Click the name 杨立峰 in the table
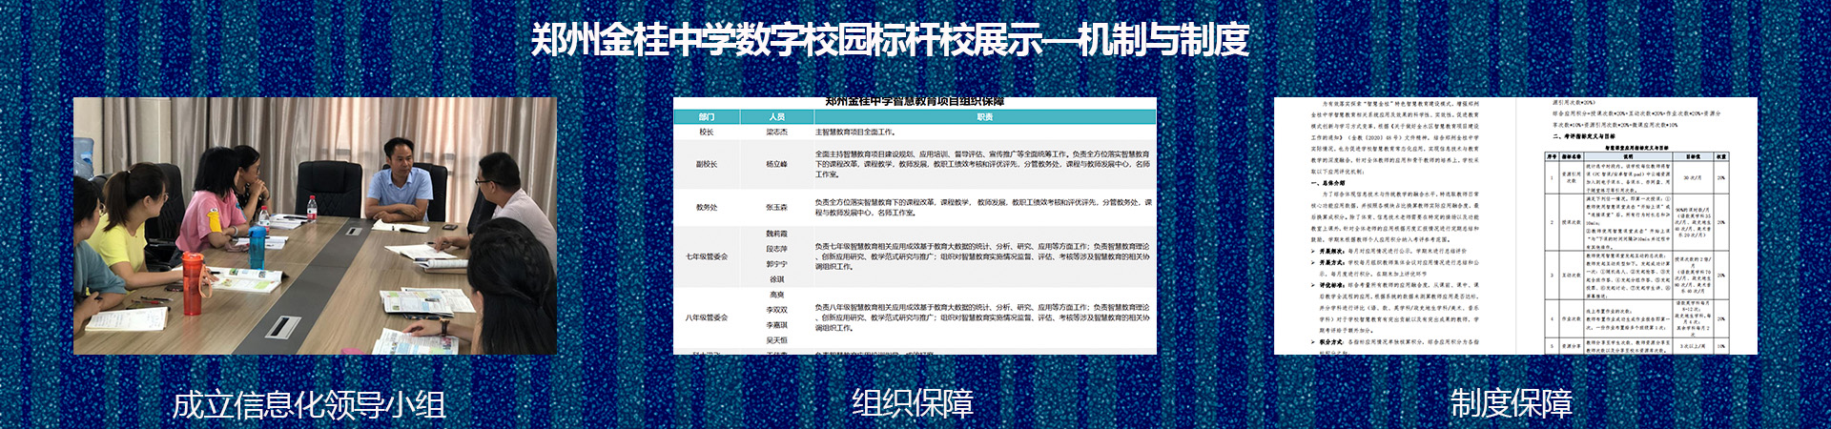 (x=776, y=165)
